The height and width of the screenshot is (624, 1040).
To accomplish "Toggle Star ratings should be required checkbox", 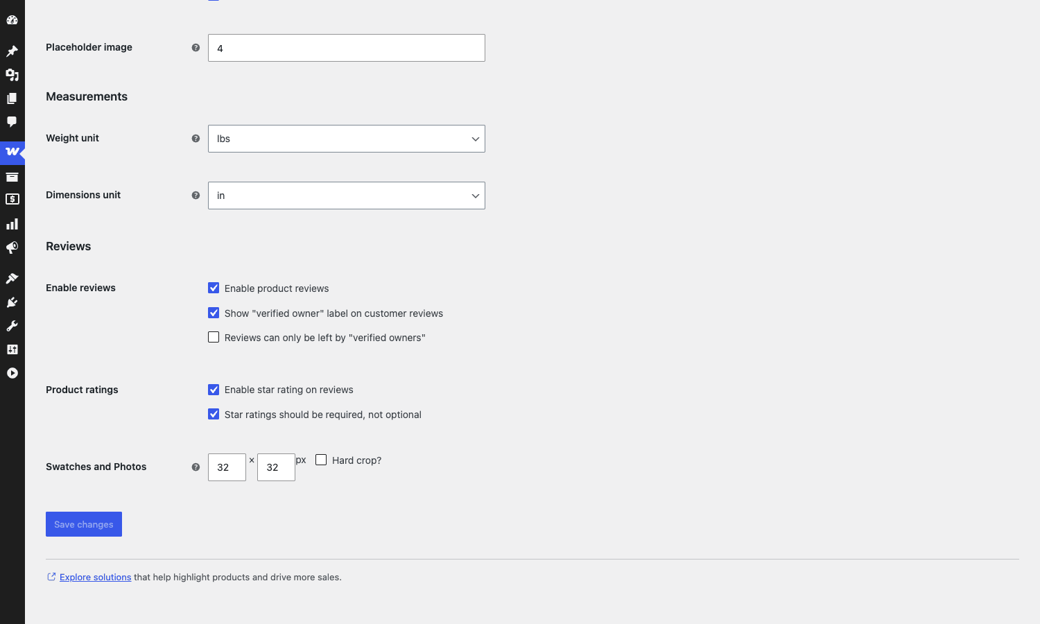I will pyautogui.click(x=214, y=414).
